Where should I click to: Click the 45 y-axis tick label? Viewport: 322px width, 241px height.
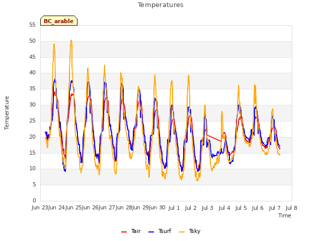tap(32, 57)
